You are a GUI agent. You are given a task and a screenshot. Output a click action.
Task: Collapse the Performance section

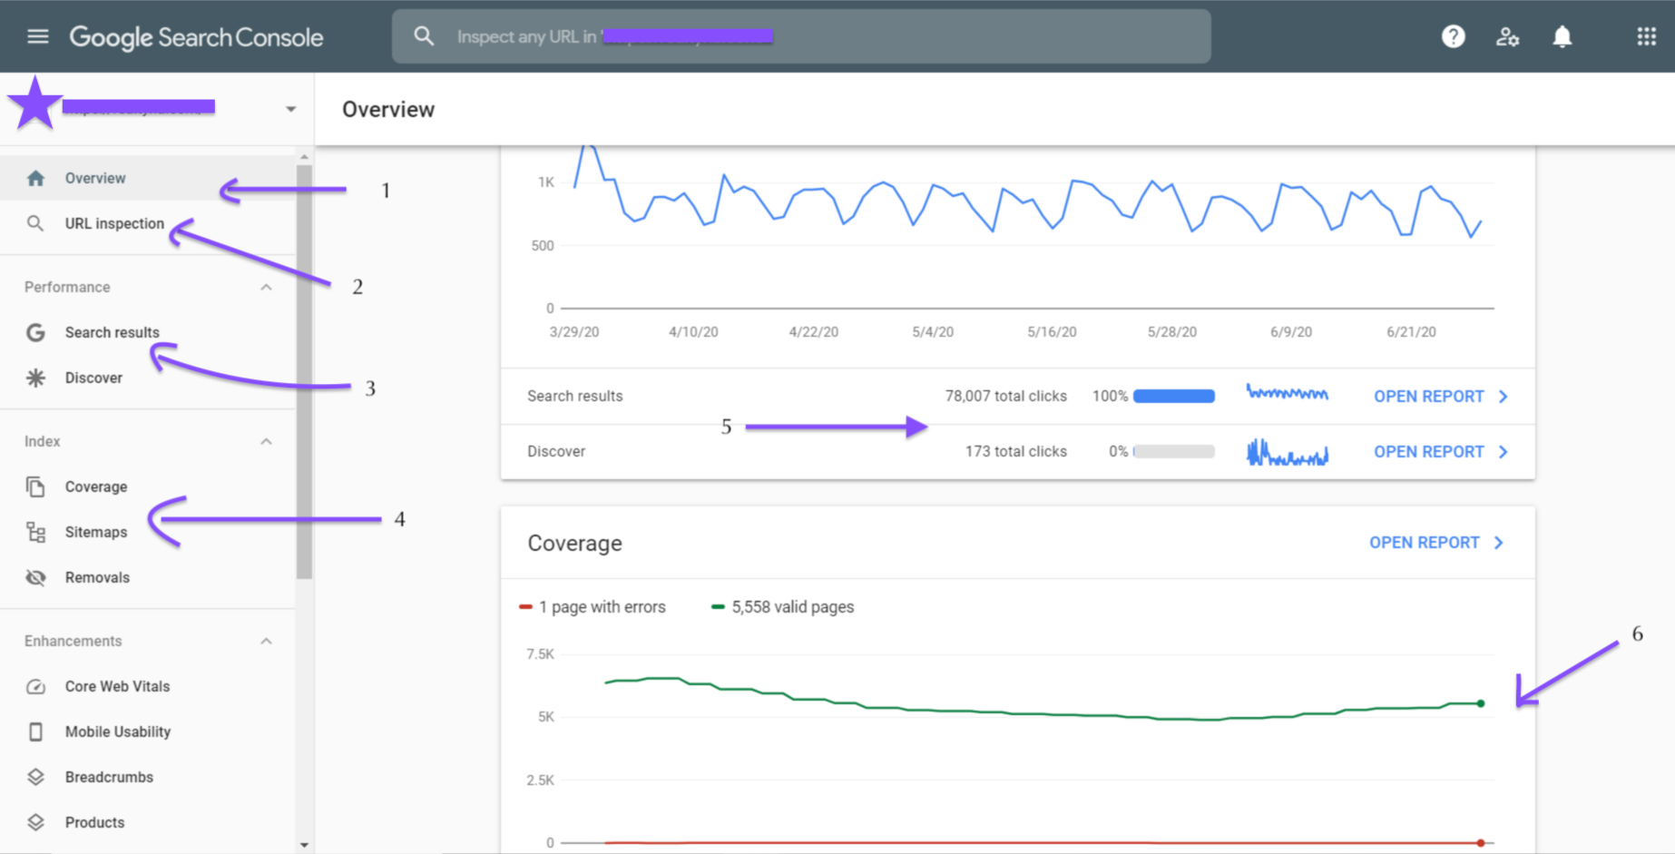266,287
